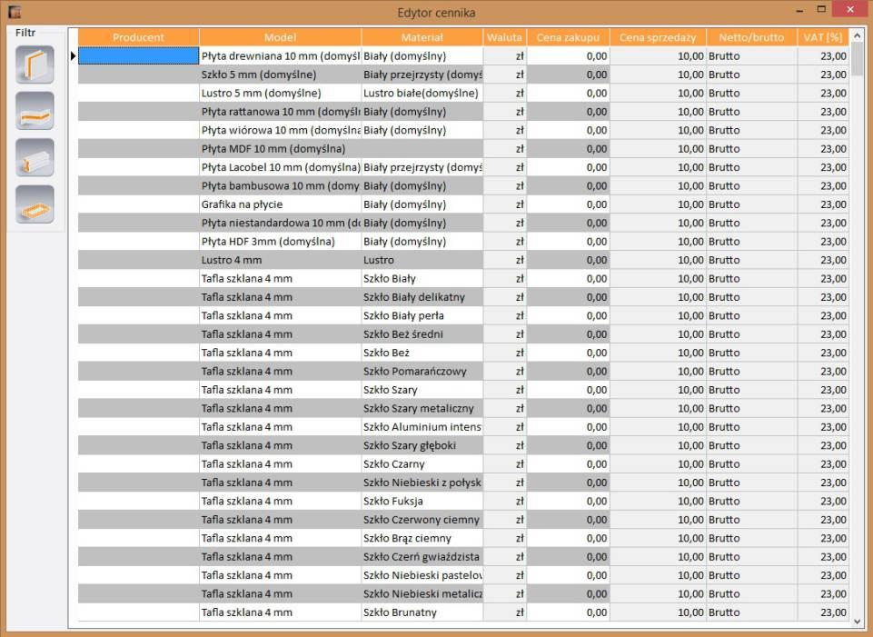
Task: Click the scroll up arrow of the table
Action: click(x=857, y=35)
